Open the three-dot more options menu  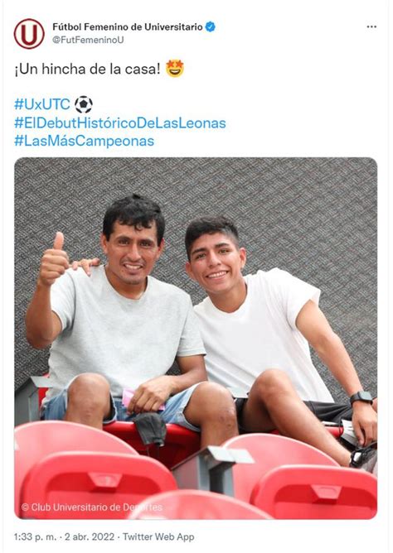[371, 26]
